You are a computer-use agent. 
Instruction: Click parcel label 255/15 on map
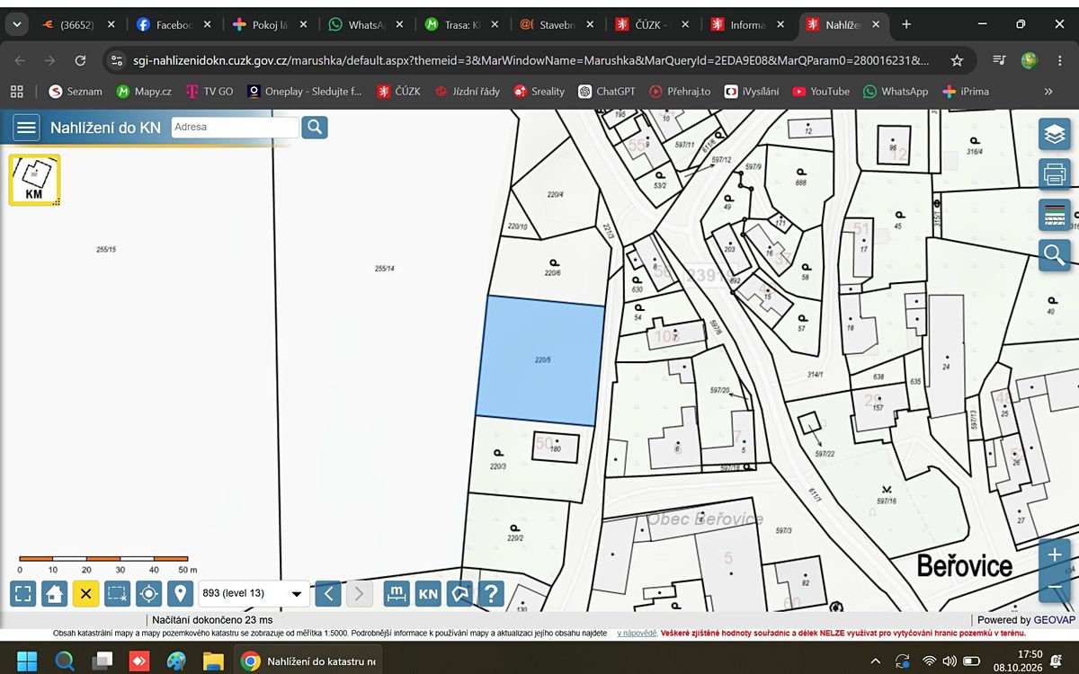(106, 249)
